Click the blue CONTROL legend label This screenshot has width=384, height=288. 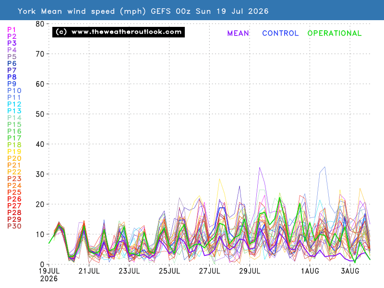pos(280,33)
